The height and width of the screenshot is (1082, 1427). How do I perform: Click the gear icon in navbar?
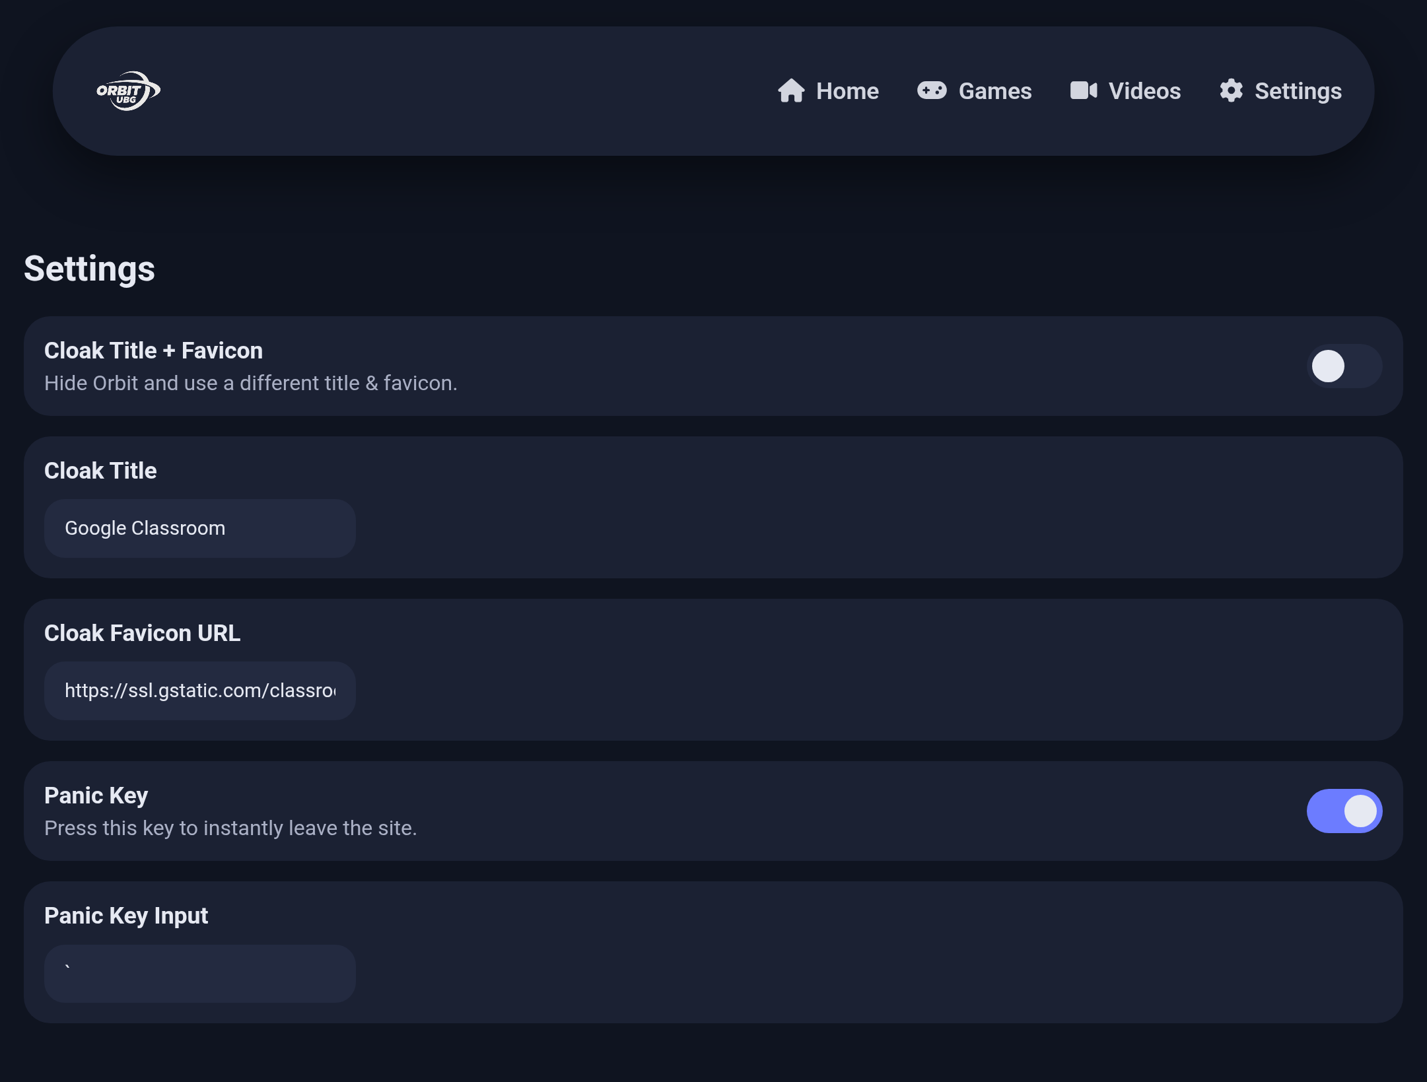coord(1231,90)
